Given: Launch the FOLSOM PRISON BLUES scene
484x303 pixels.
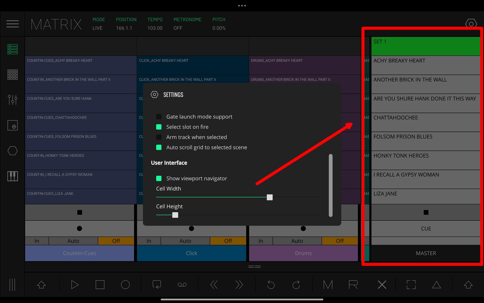Looking at the screenshot, I should [x=426, y=141].
